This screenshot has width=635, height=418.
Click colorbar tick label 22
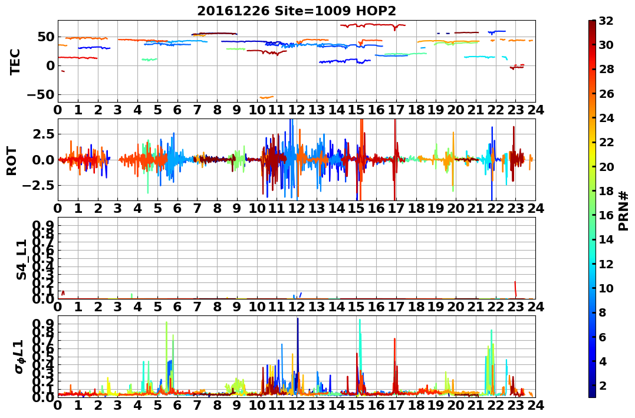[x=606, y=142]
